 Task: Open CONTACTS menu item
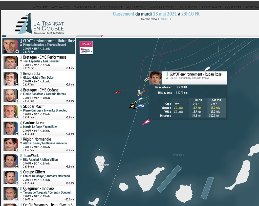(233, 7)
